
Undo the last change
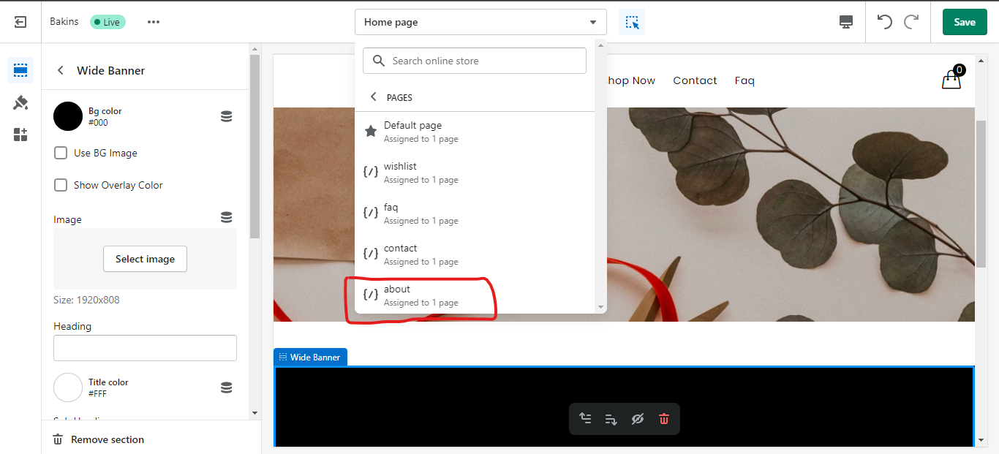[885, 22]
